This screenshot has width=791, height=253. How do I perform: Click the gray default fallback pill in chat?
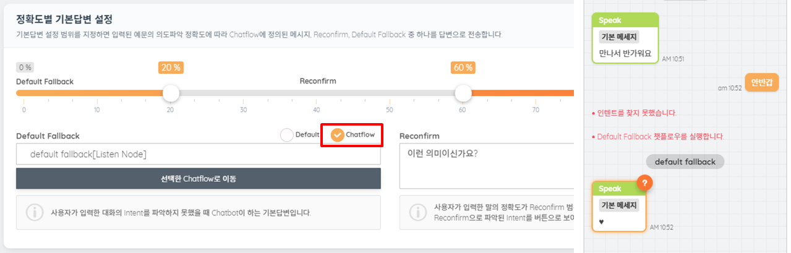[685, 162]
